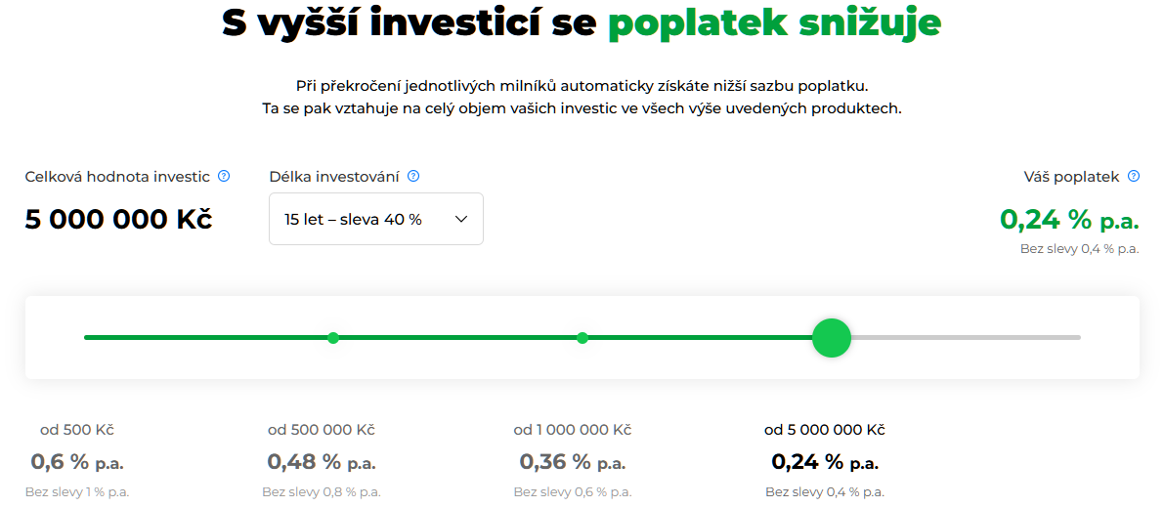
Task: Click slider milestone dot for 500 000 Kč
Action: pos(333,338)
